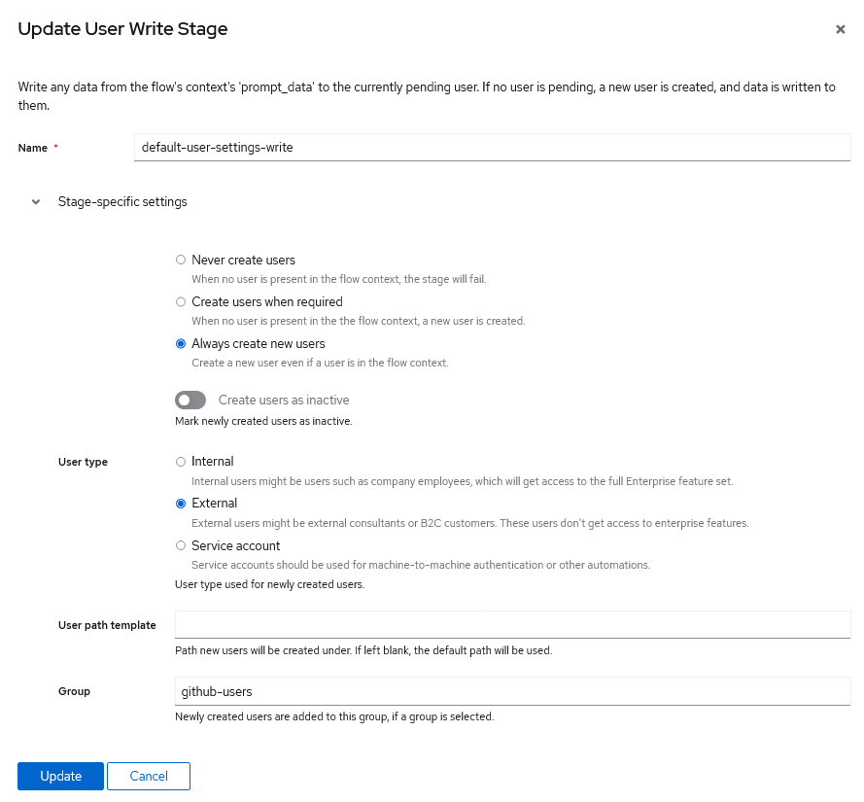Collapse the Stage-specific settings chevron
Image resolution: width=864 pixels, height=802 pixels.
tap(36, 202)
